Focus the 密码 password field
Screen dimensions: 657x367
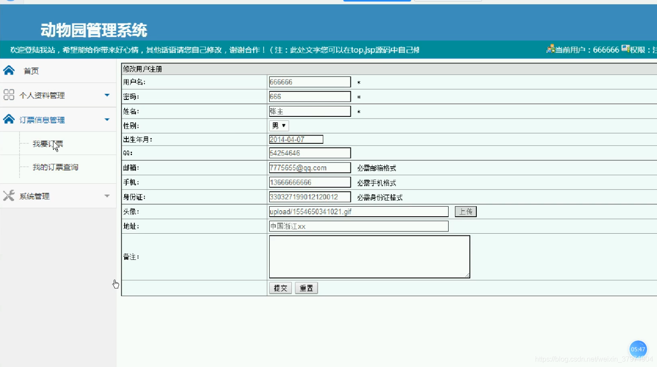[310, 96]
